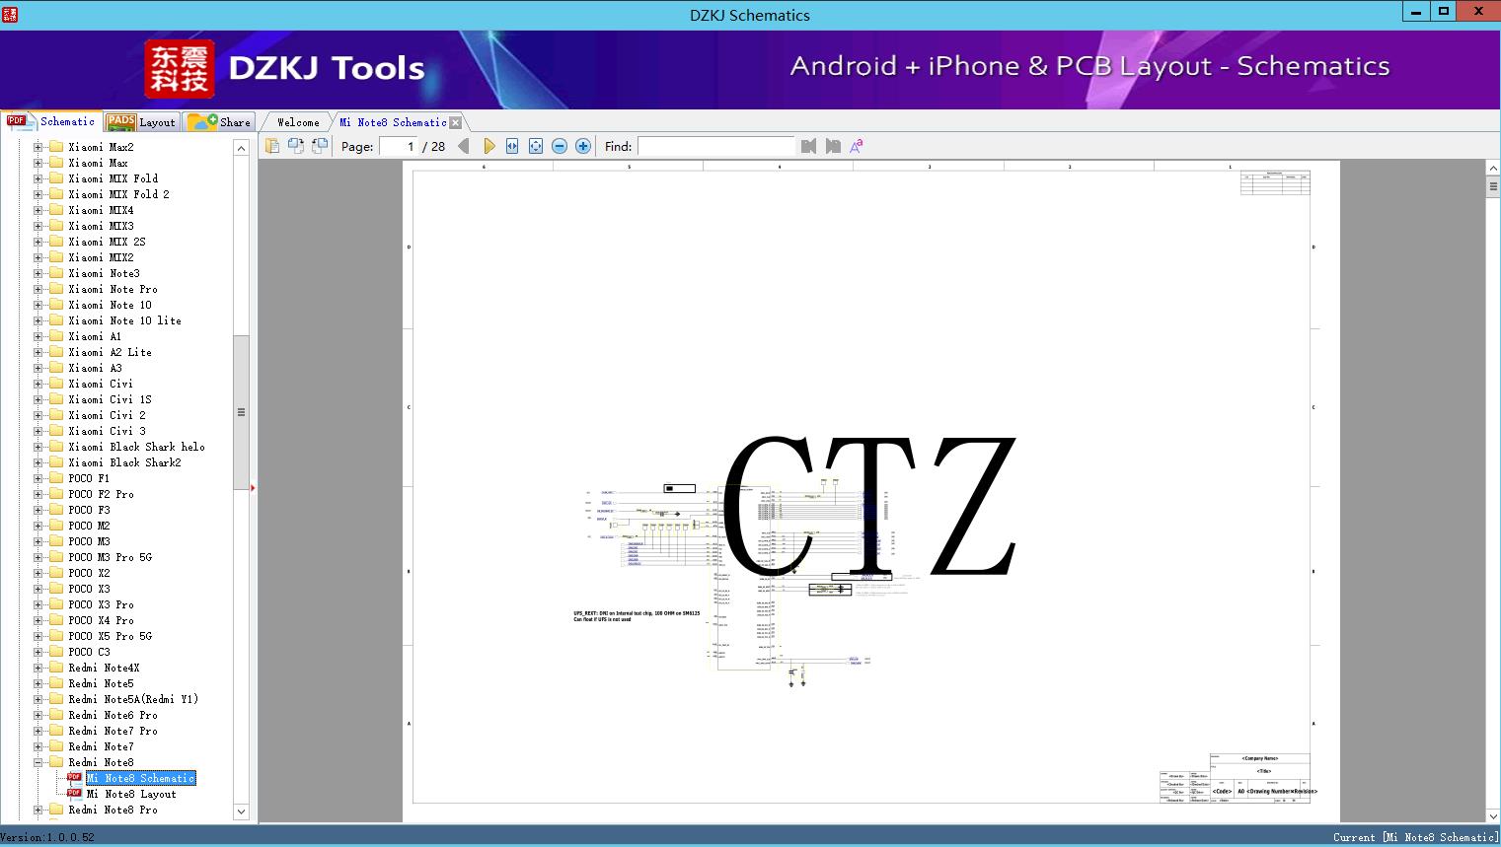Screen dimensions: 1501x847
Task: Select the Xiaomi Note 10 lite folder
Action: point(124,320)
